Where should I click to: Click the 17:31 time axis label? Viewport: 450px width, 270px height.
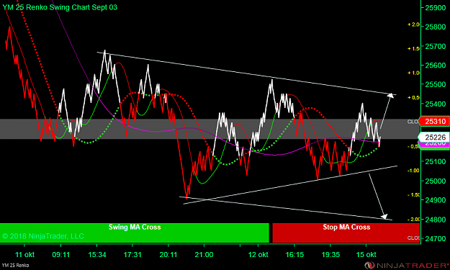tap(132, 254)
